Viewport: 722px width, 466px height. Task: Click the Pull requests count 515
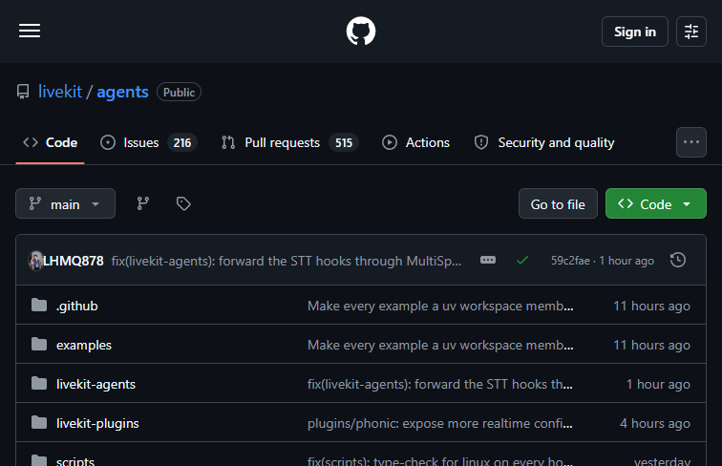click(x=344, y=142)
